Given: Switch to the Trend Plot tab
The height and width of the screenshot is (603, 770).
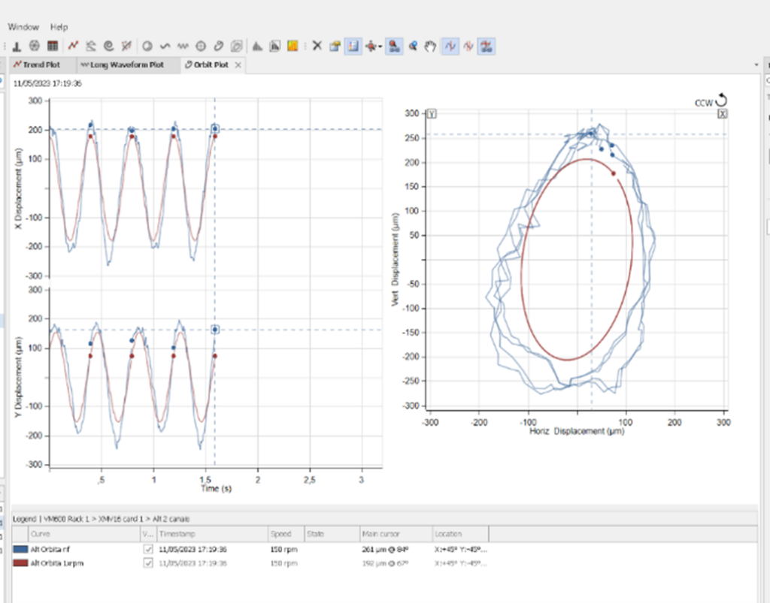Looking at the screenshot, I should 41,65.
